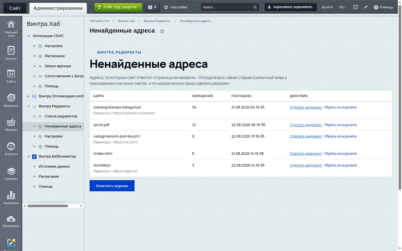Open the Маркетинг target icon
Viewport: 402px width, 251px height.
click(x=11, y=97)
